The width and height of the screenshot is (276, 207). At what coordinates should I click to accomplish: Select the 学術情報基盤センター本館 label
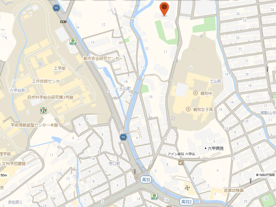click(x=34, y=125)
